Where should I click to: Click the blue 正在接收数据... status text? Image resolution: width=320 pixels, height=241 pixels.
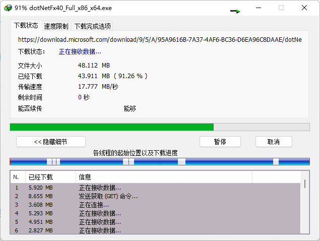point(80,51)
